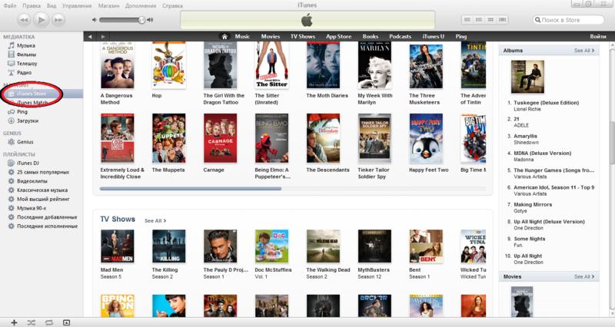This screenshot has width=615, height=327.
Task: Open the Carnage movie poster
Action: coord(220,138)
